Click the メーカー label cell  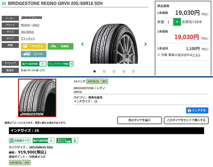[10, 18]
